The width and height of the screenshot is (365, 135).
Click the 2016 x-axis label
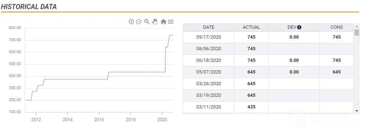tap(99, 120)
